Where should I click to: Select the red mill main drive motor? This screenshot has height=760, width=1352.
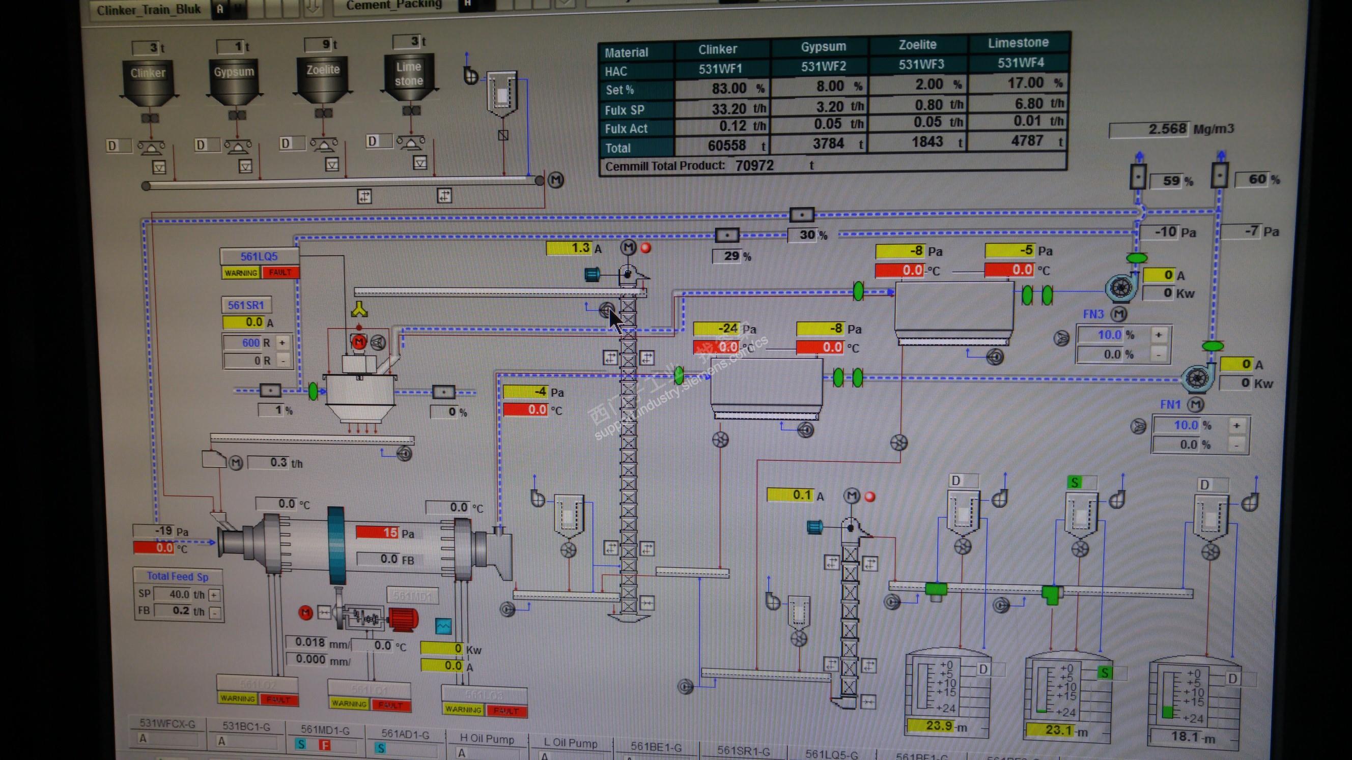pos(403,619)
